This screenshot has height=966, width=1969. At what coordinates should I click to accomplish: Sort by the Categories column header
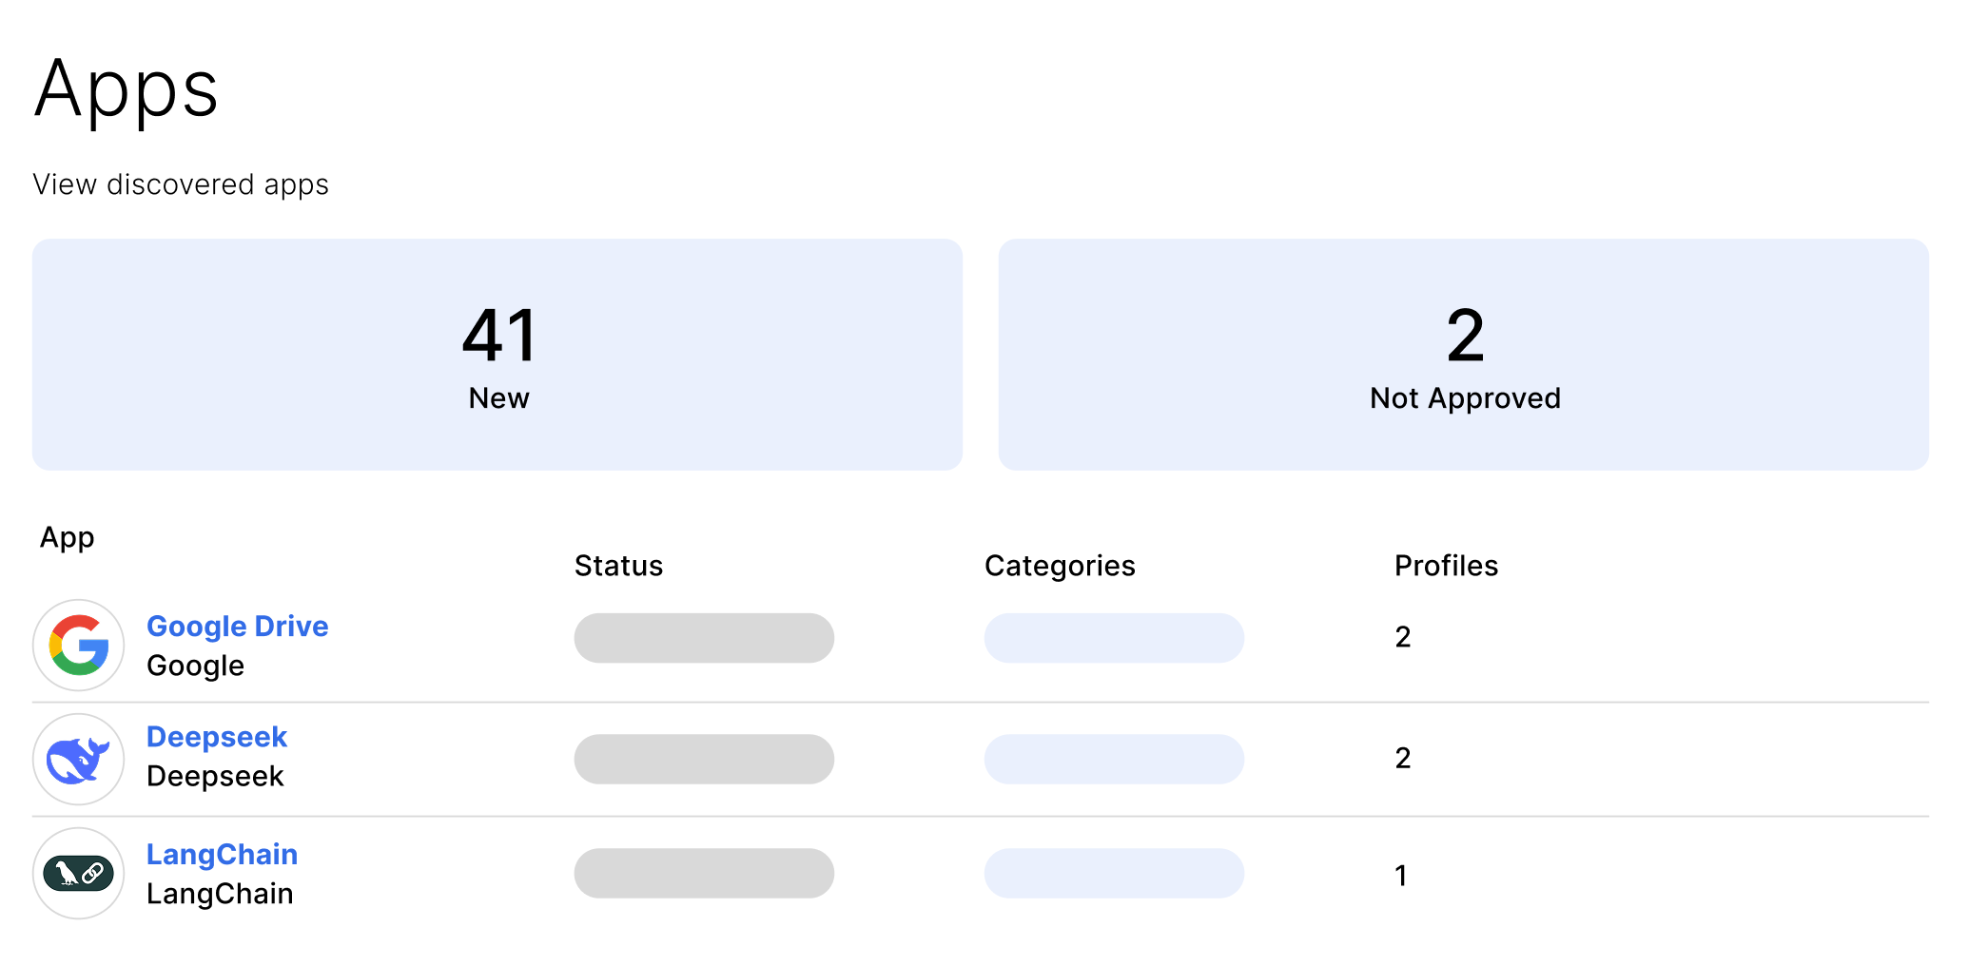tap(1060, 566)
